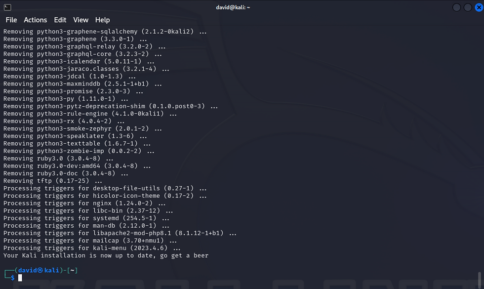Click the 'python3-smoke-zephyr' removal line

tap(82, 128)
